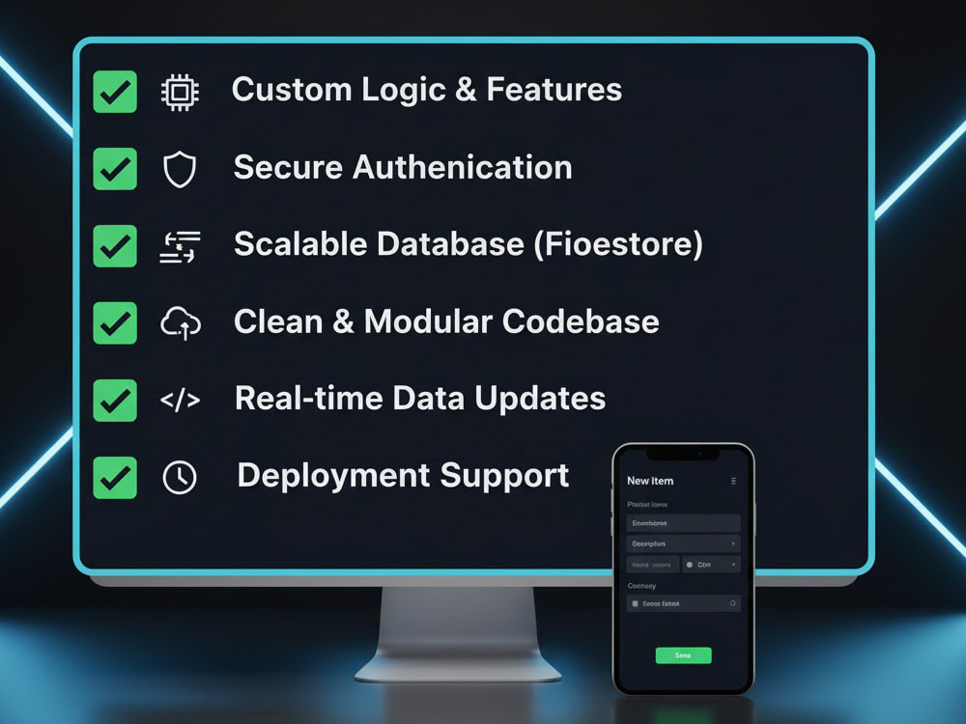The image size is (966, 724).
Task: Open the phone dropdown with the grey dot
Action: (711, 565)
